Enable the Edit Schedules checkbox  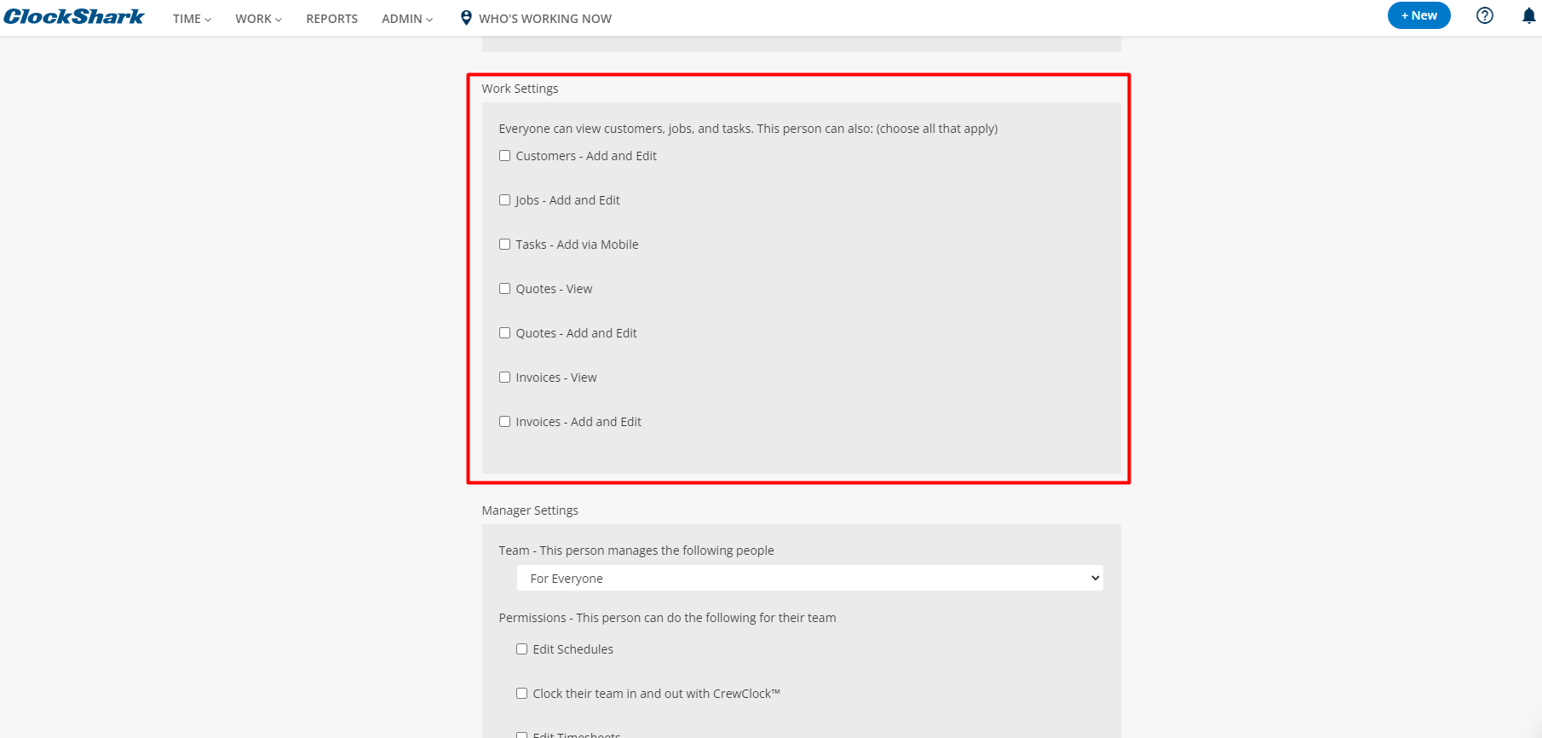[521, 649]
